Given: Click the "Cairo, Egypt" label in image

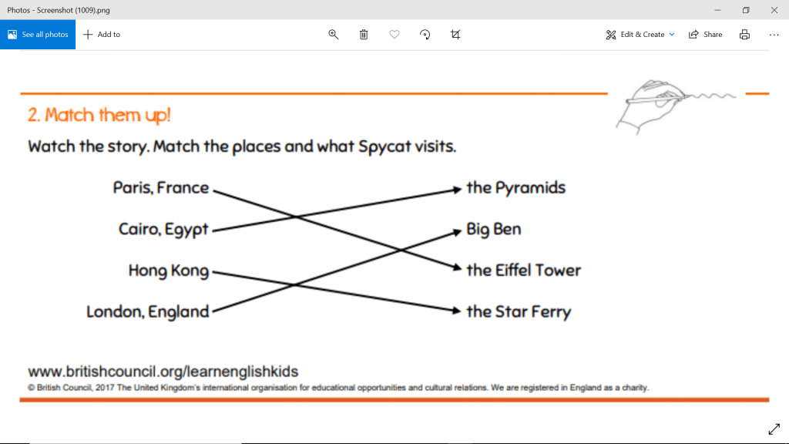Looking at the screenshot, I should click(x=163, y=229).
